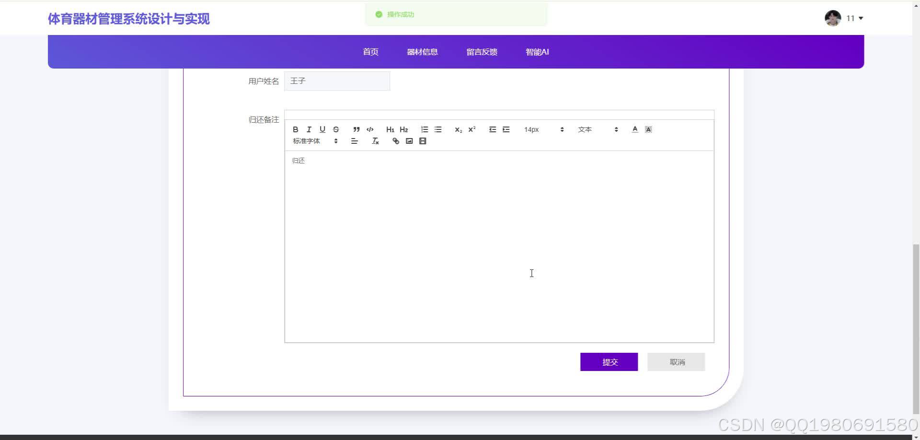Viewport: 920px width, 440px height.
Task: Switch to the 器材信息 navigation tab
Action: pos(422,52)
